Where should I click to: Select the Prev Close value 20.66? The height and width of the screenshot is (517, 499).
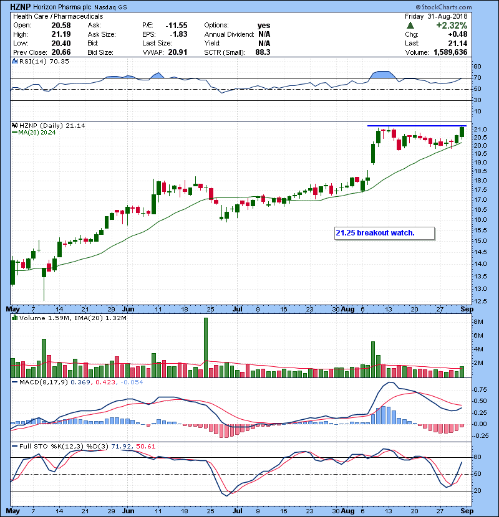pyautogui.click(x=61, y=52)
